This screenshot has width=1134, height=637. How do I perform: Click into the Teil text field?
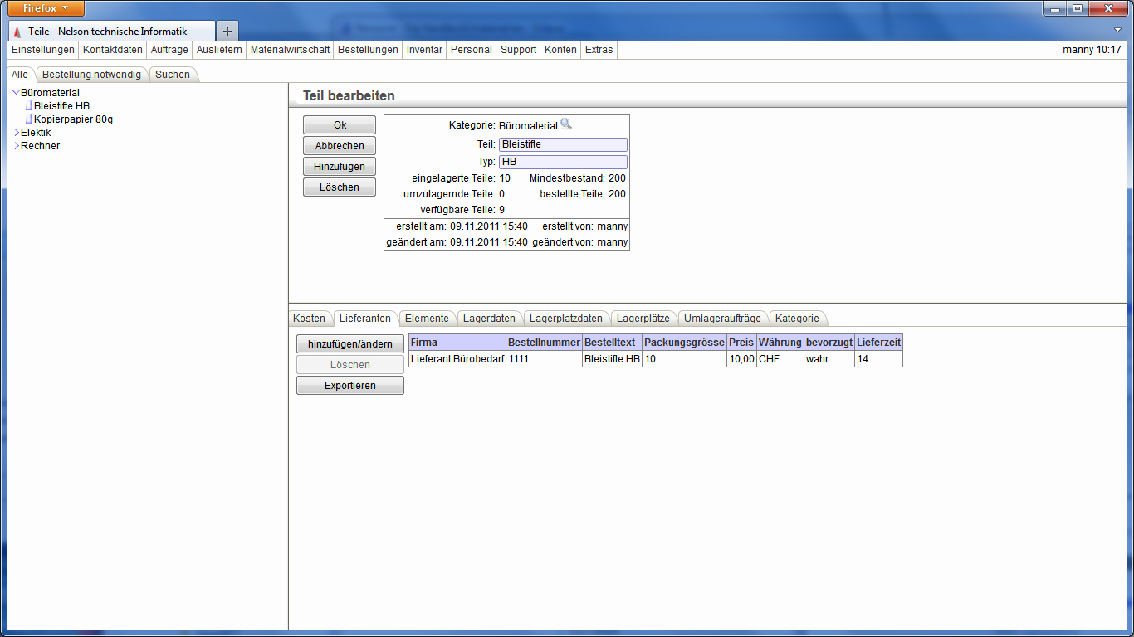point(563,144)
